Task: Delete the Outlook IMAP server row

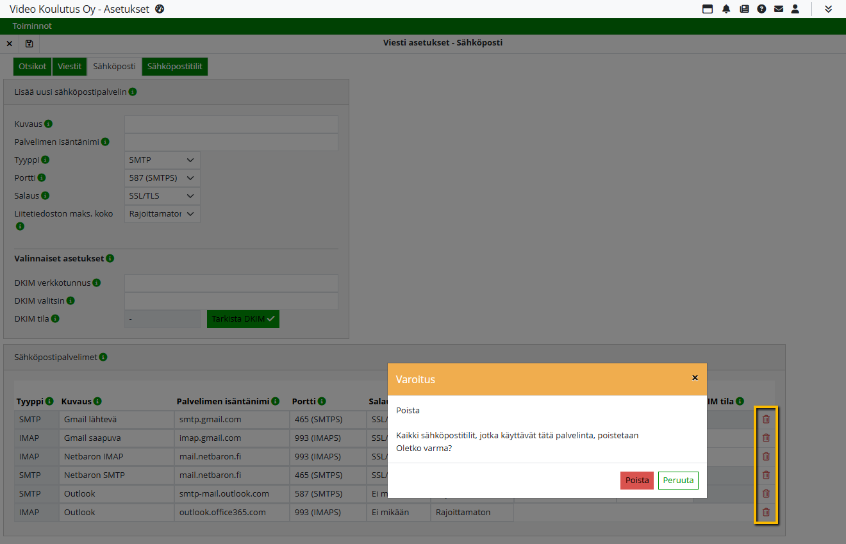Action: pyautogui.click(x=766, y=512)
